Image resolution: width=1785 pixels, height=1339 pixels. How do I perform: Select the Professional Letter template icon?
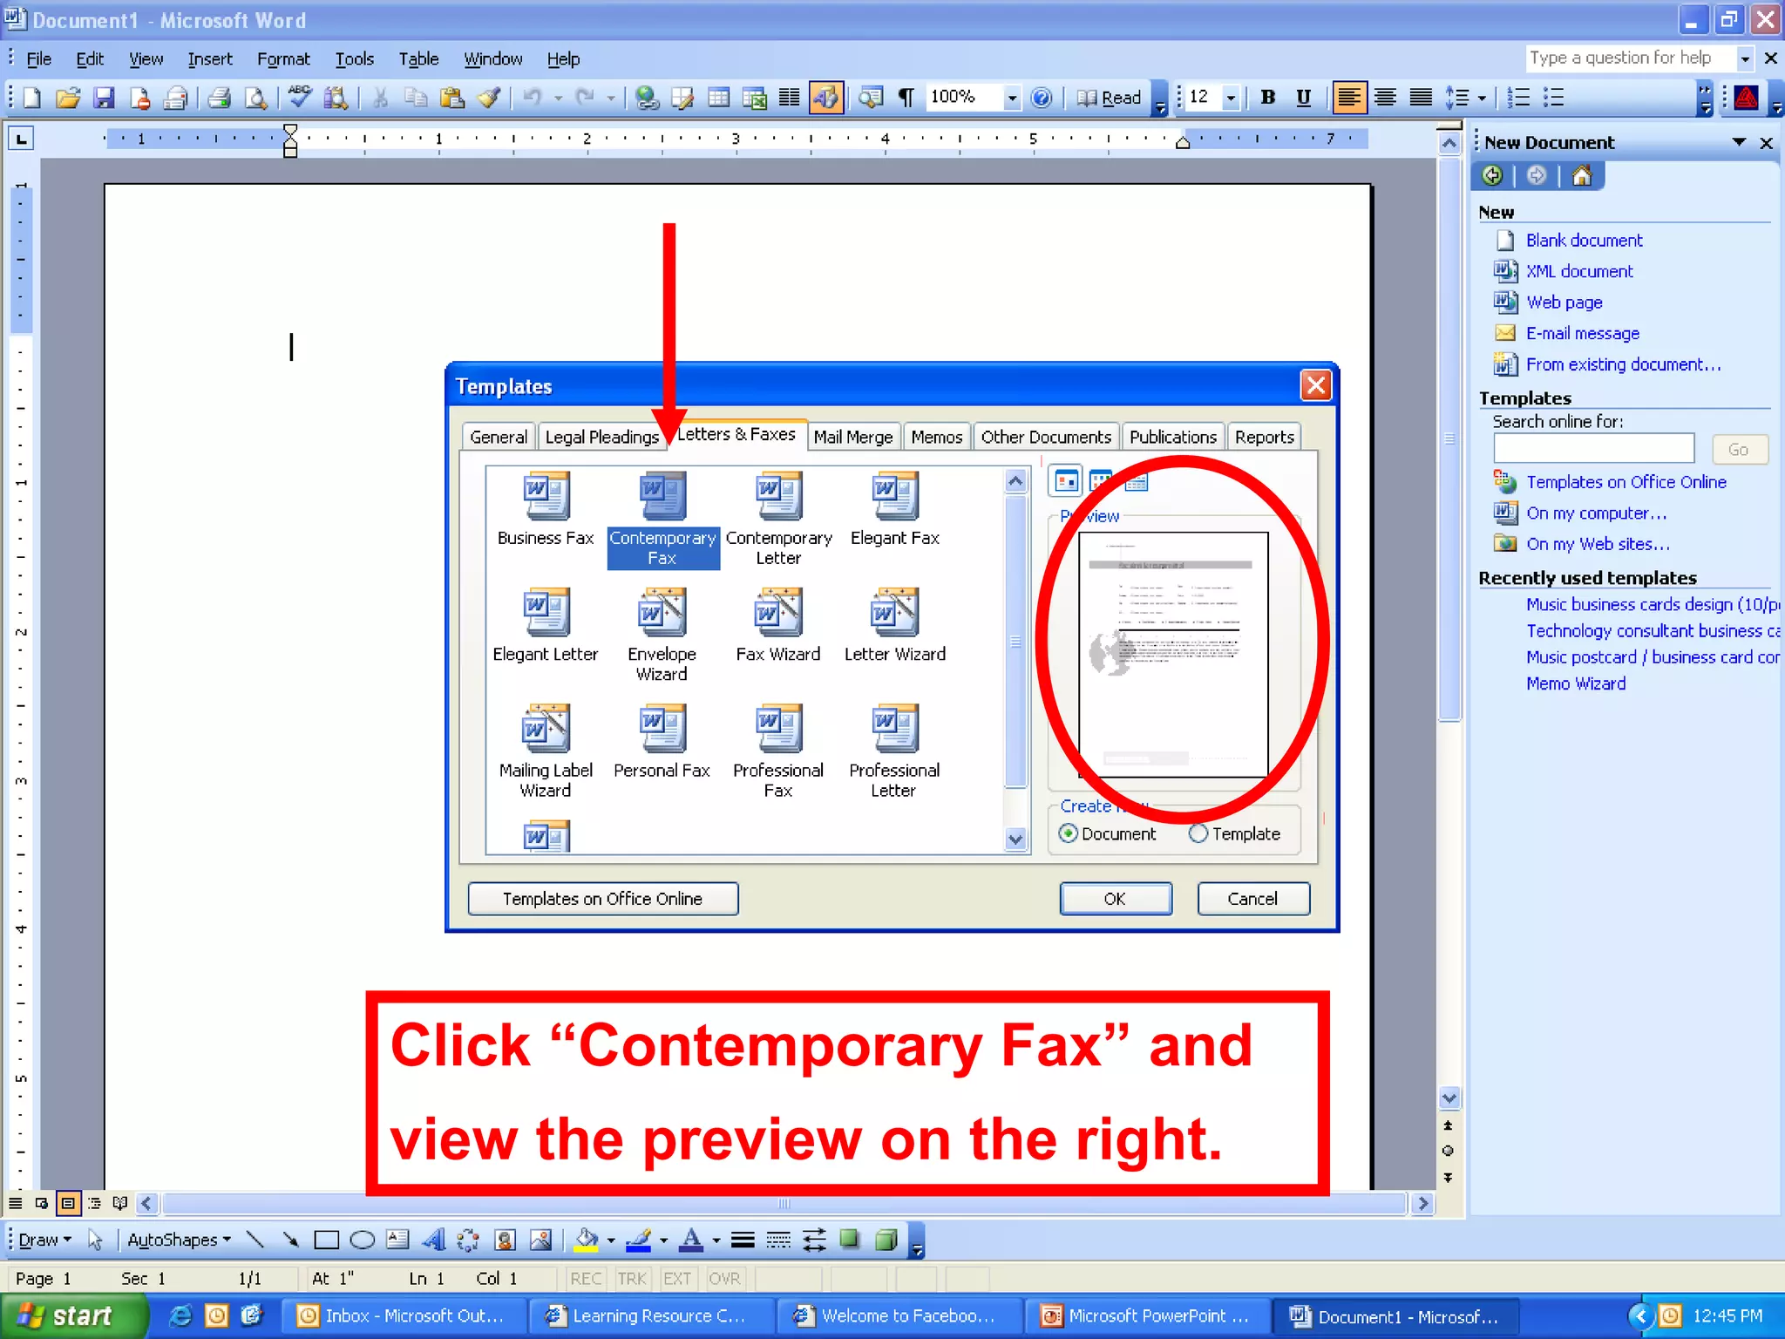(894, 751)
